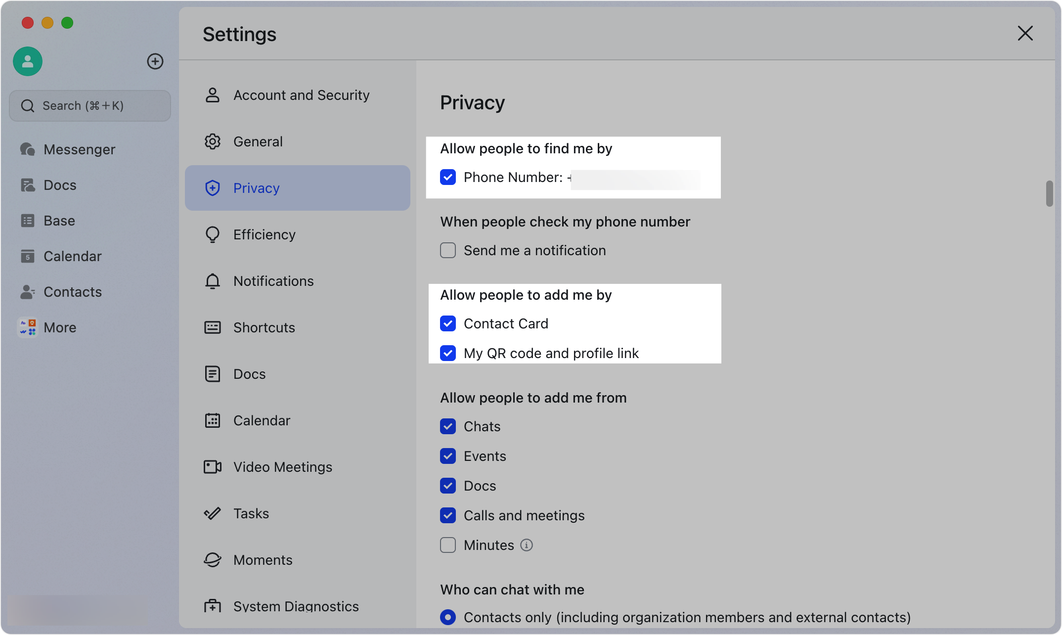Click the info icon next to Minutes
Viewport: 1062px width, 635px height.
527,545
